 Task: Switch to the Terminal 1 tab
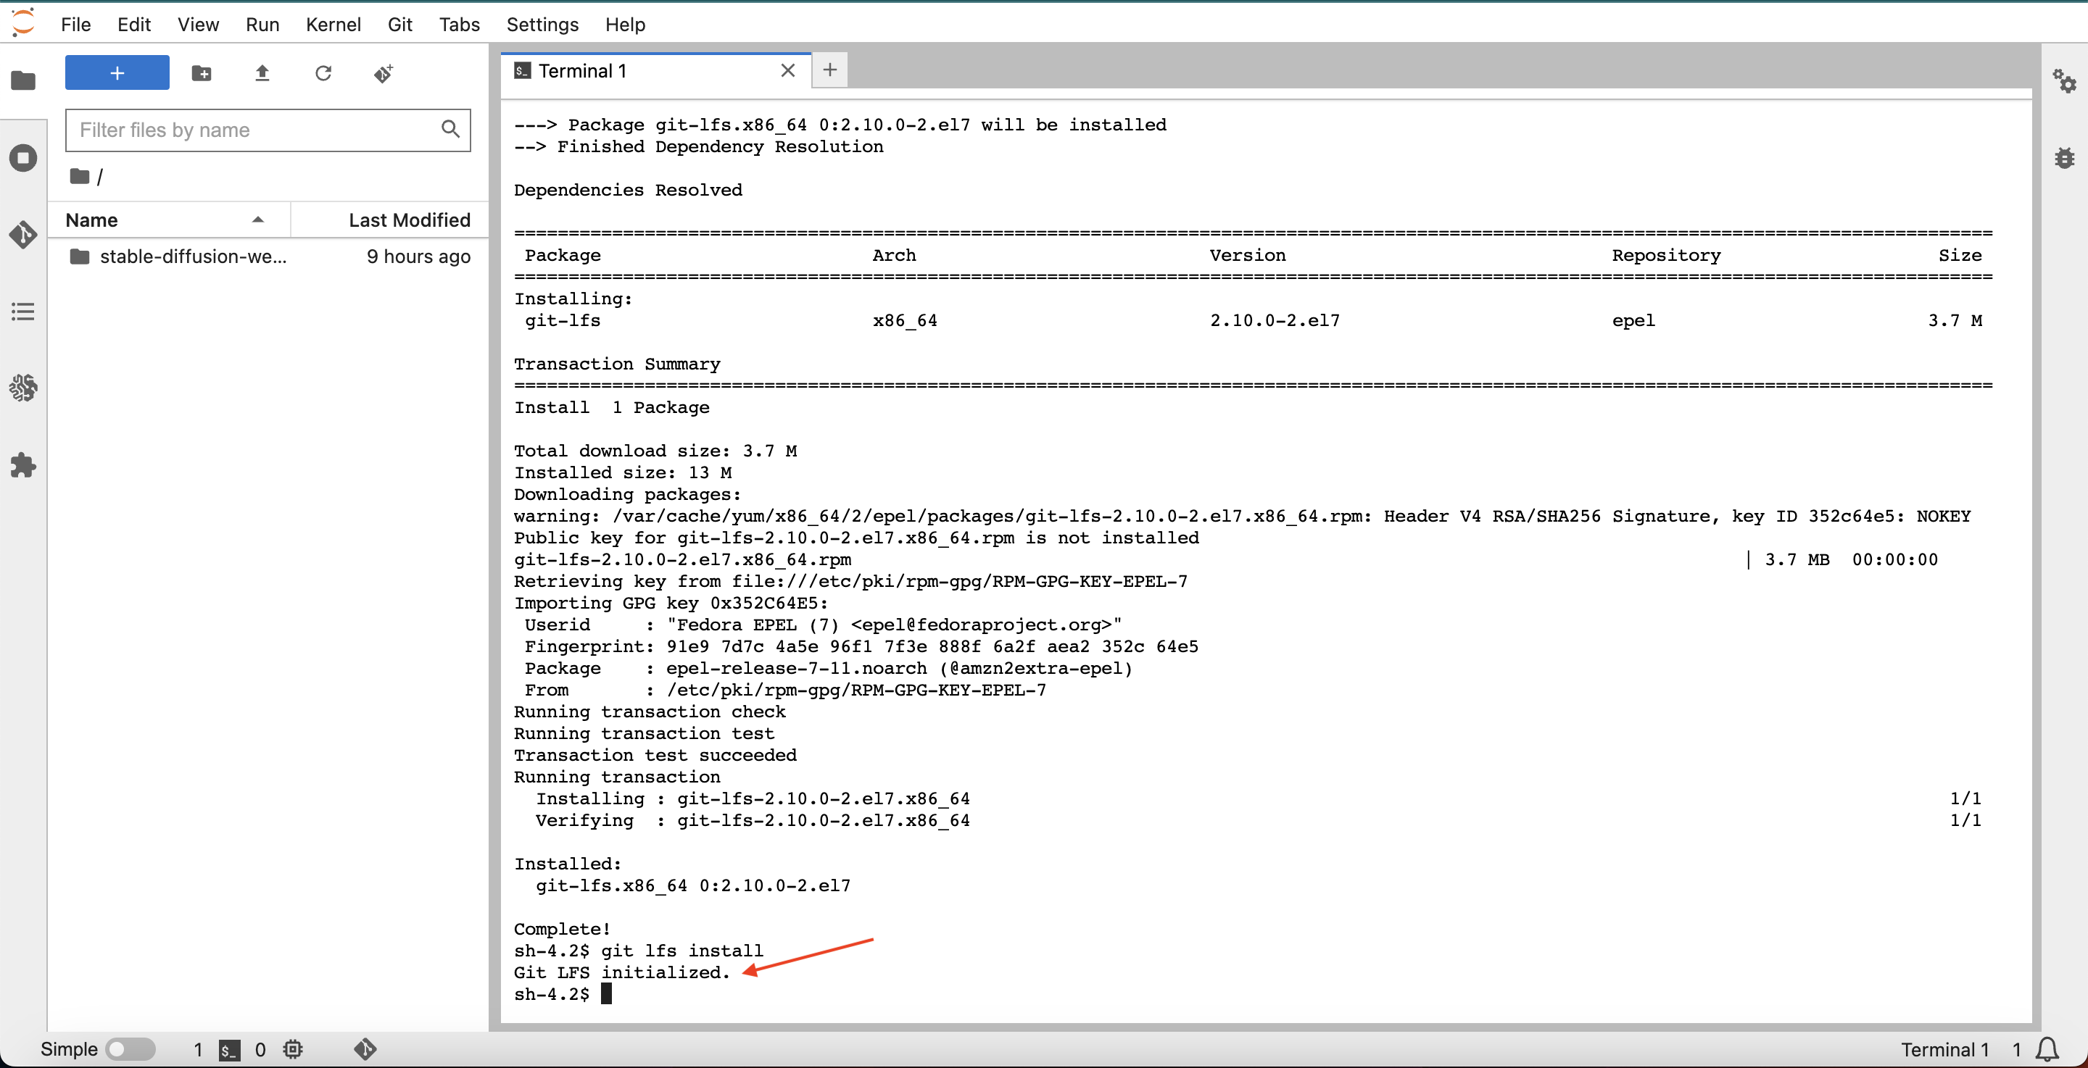582,70
